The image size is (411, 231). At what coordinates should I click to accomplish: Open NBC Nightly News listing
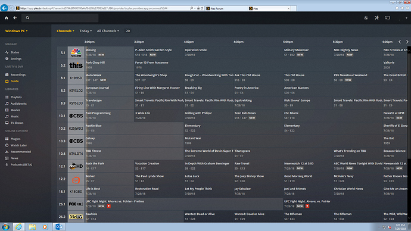coord(357,52)
